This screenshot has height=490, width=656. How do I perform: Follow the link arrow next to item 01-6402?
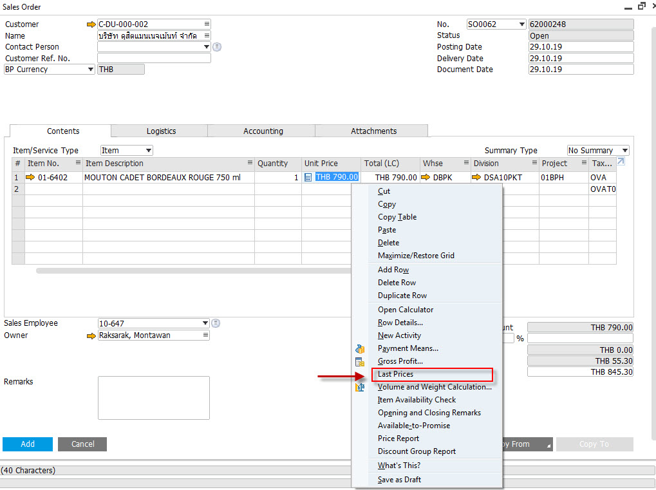click(30, 178)
